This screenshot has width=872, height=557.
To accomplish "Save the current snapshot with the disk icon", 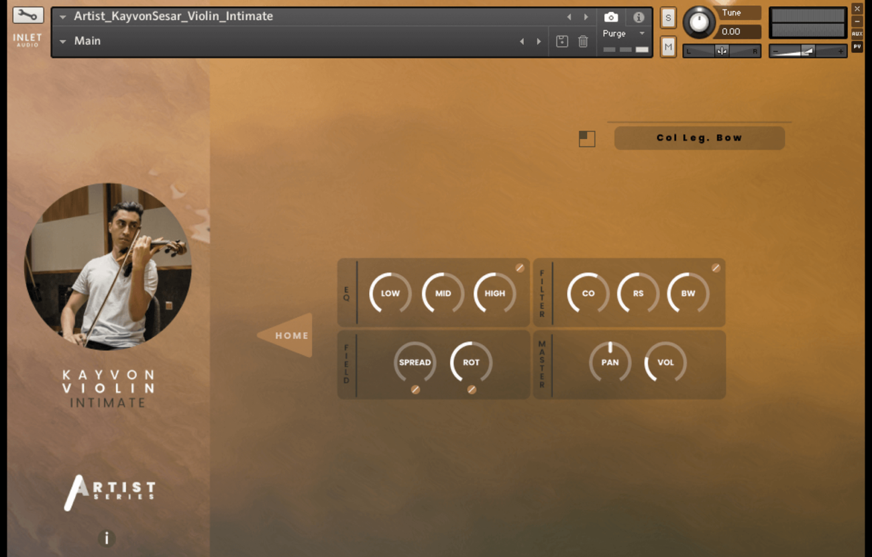I will pyautogui.click(x=562, y=42).
